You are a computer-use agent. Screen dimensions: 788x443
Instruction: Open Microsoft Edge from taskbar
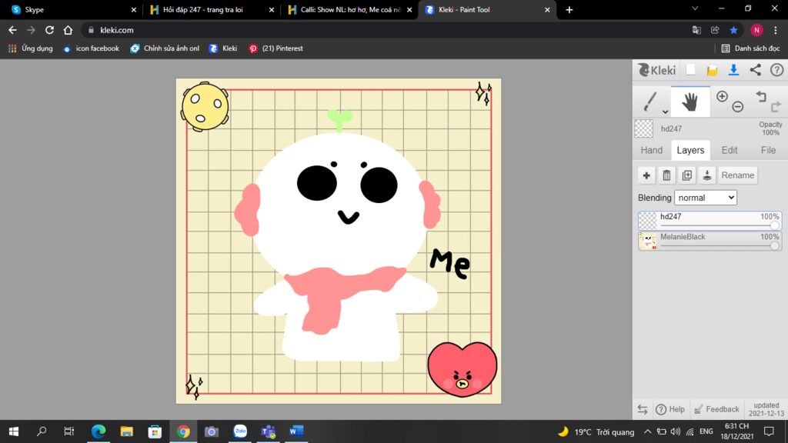point(98,431)
